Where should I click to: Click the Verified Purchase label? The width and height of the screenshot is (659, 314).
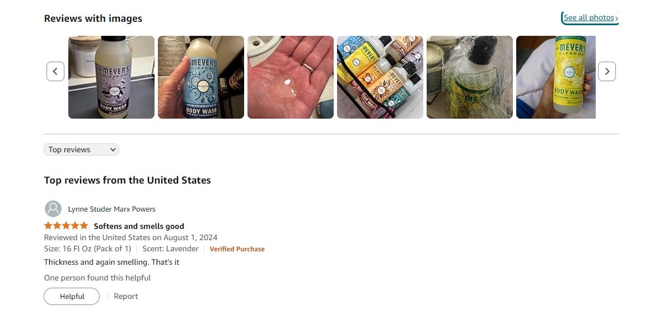(x=237, y=249)
